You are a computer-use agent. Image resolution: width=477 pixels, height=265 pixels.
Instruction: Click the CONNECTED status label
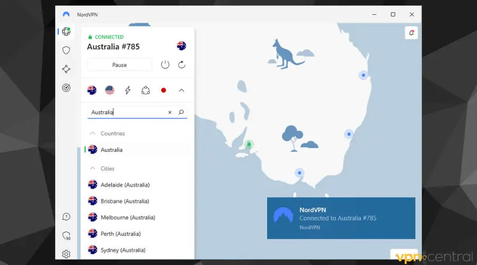(109, 37)
